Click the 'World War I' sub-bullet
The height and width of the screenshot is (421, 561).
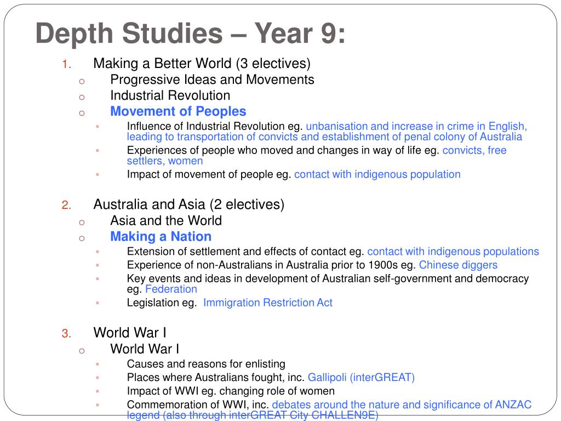click(x=145, y=349)
